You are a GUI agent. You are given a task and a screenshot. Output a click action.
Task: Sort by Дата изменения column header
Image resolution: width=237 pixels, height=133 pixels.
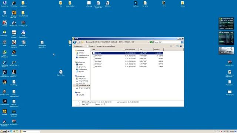[x=131, y=50]
